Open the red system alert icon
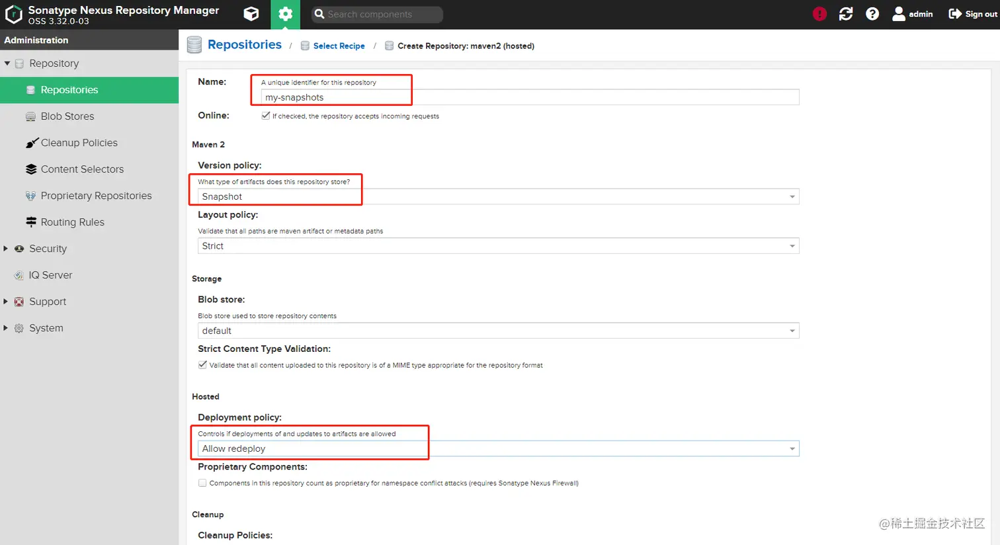The width and height of the screenshot is (1000, 545). tap(819, 14)
